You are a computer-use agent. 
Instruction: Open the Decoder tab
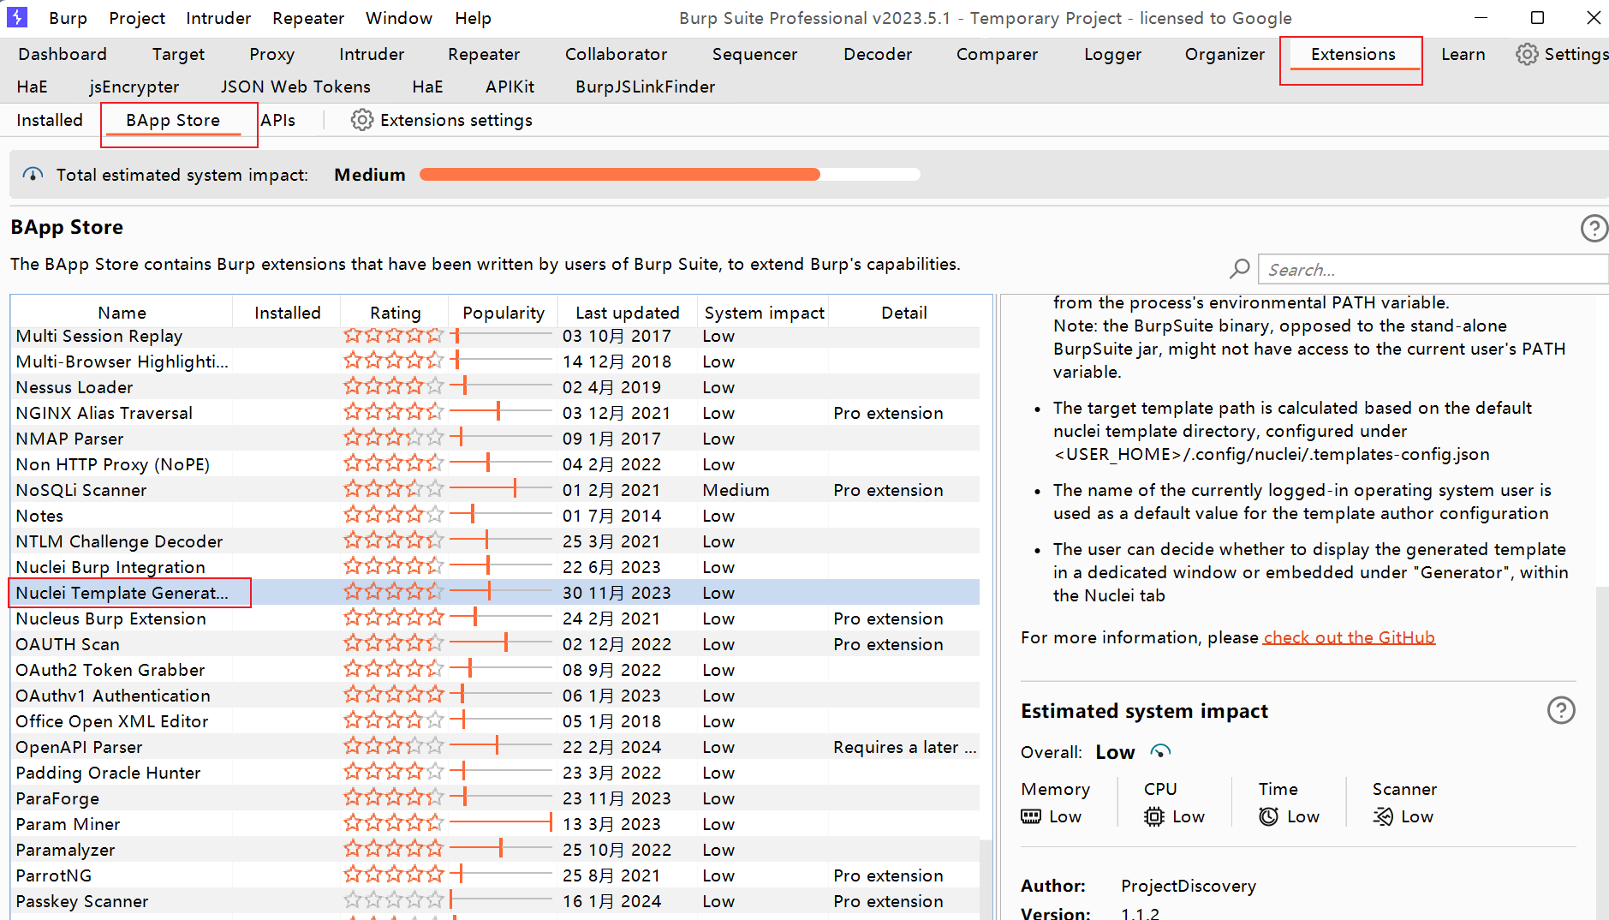click(x=878, y=54)
